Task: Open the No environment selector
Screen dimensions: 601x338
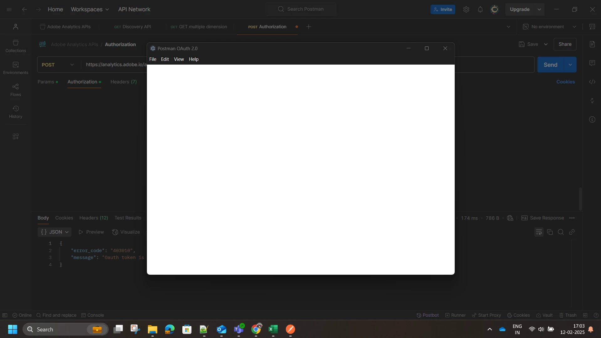Action: pos(550,27)
